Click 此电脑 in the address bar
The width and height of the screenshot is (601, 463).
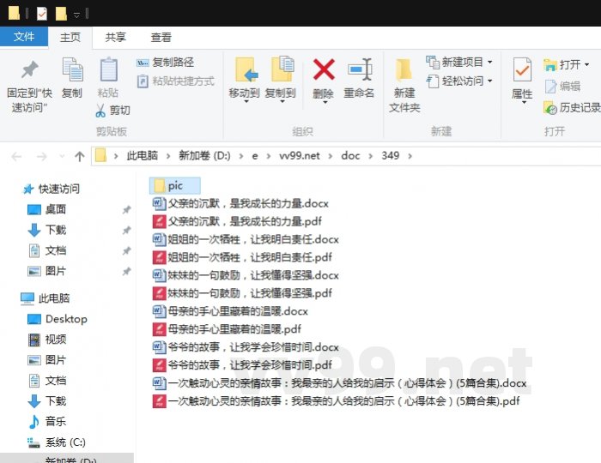point(143,156)
